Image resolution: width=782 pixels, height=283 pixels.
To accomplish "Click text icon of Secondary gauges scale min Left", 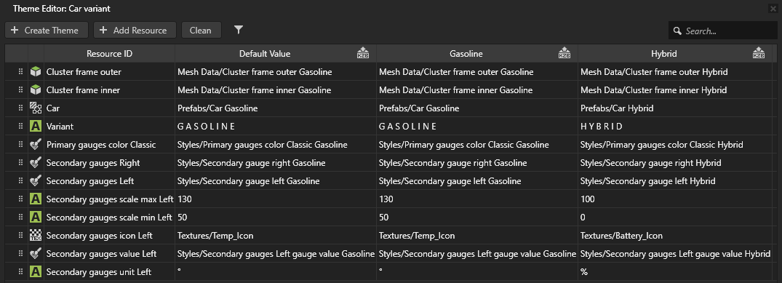I will point(36,218).
